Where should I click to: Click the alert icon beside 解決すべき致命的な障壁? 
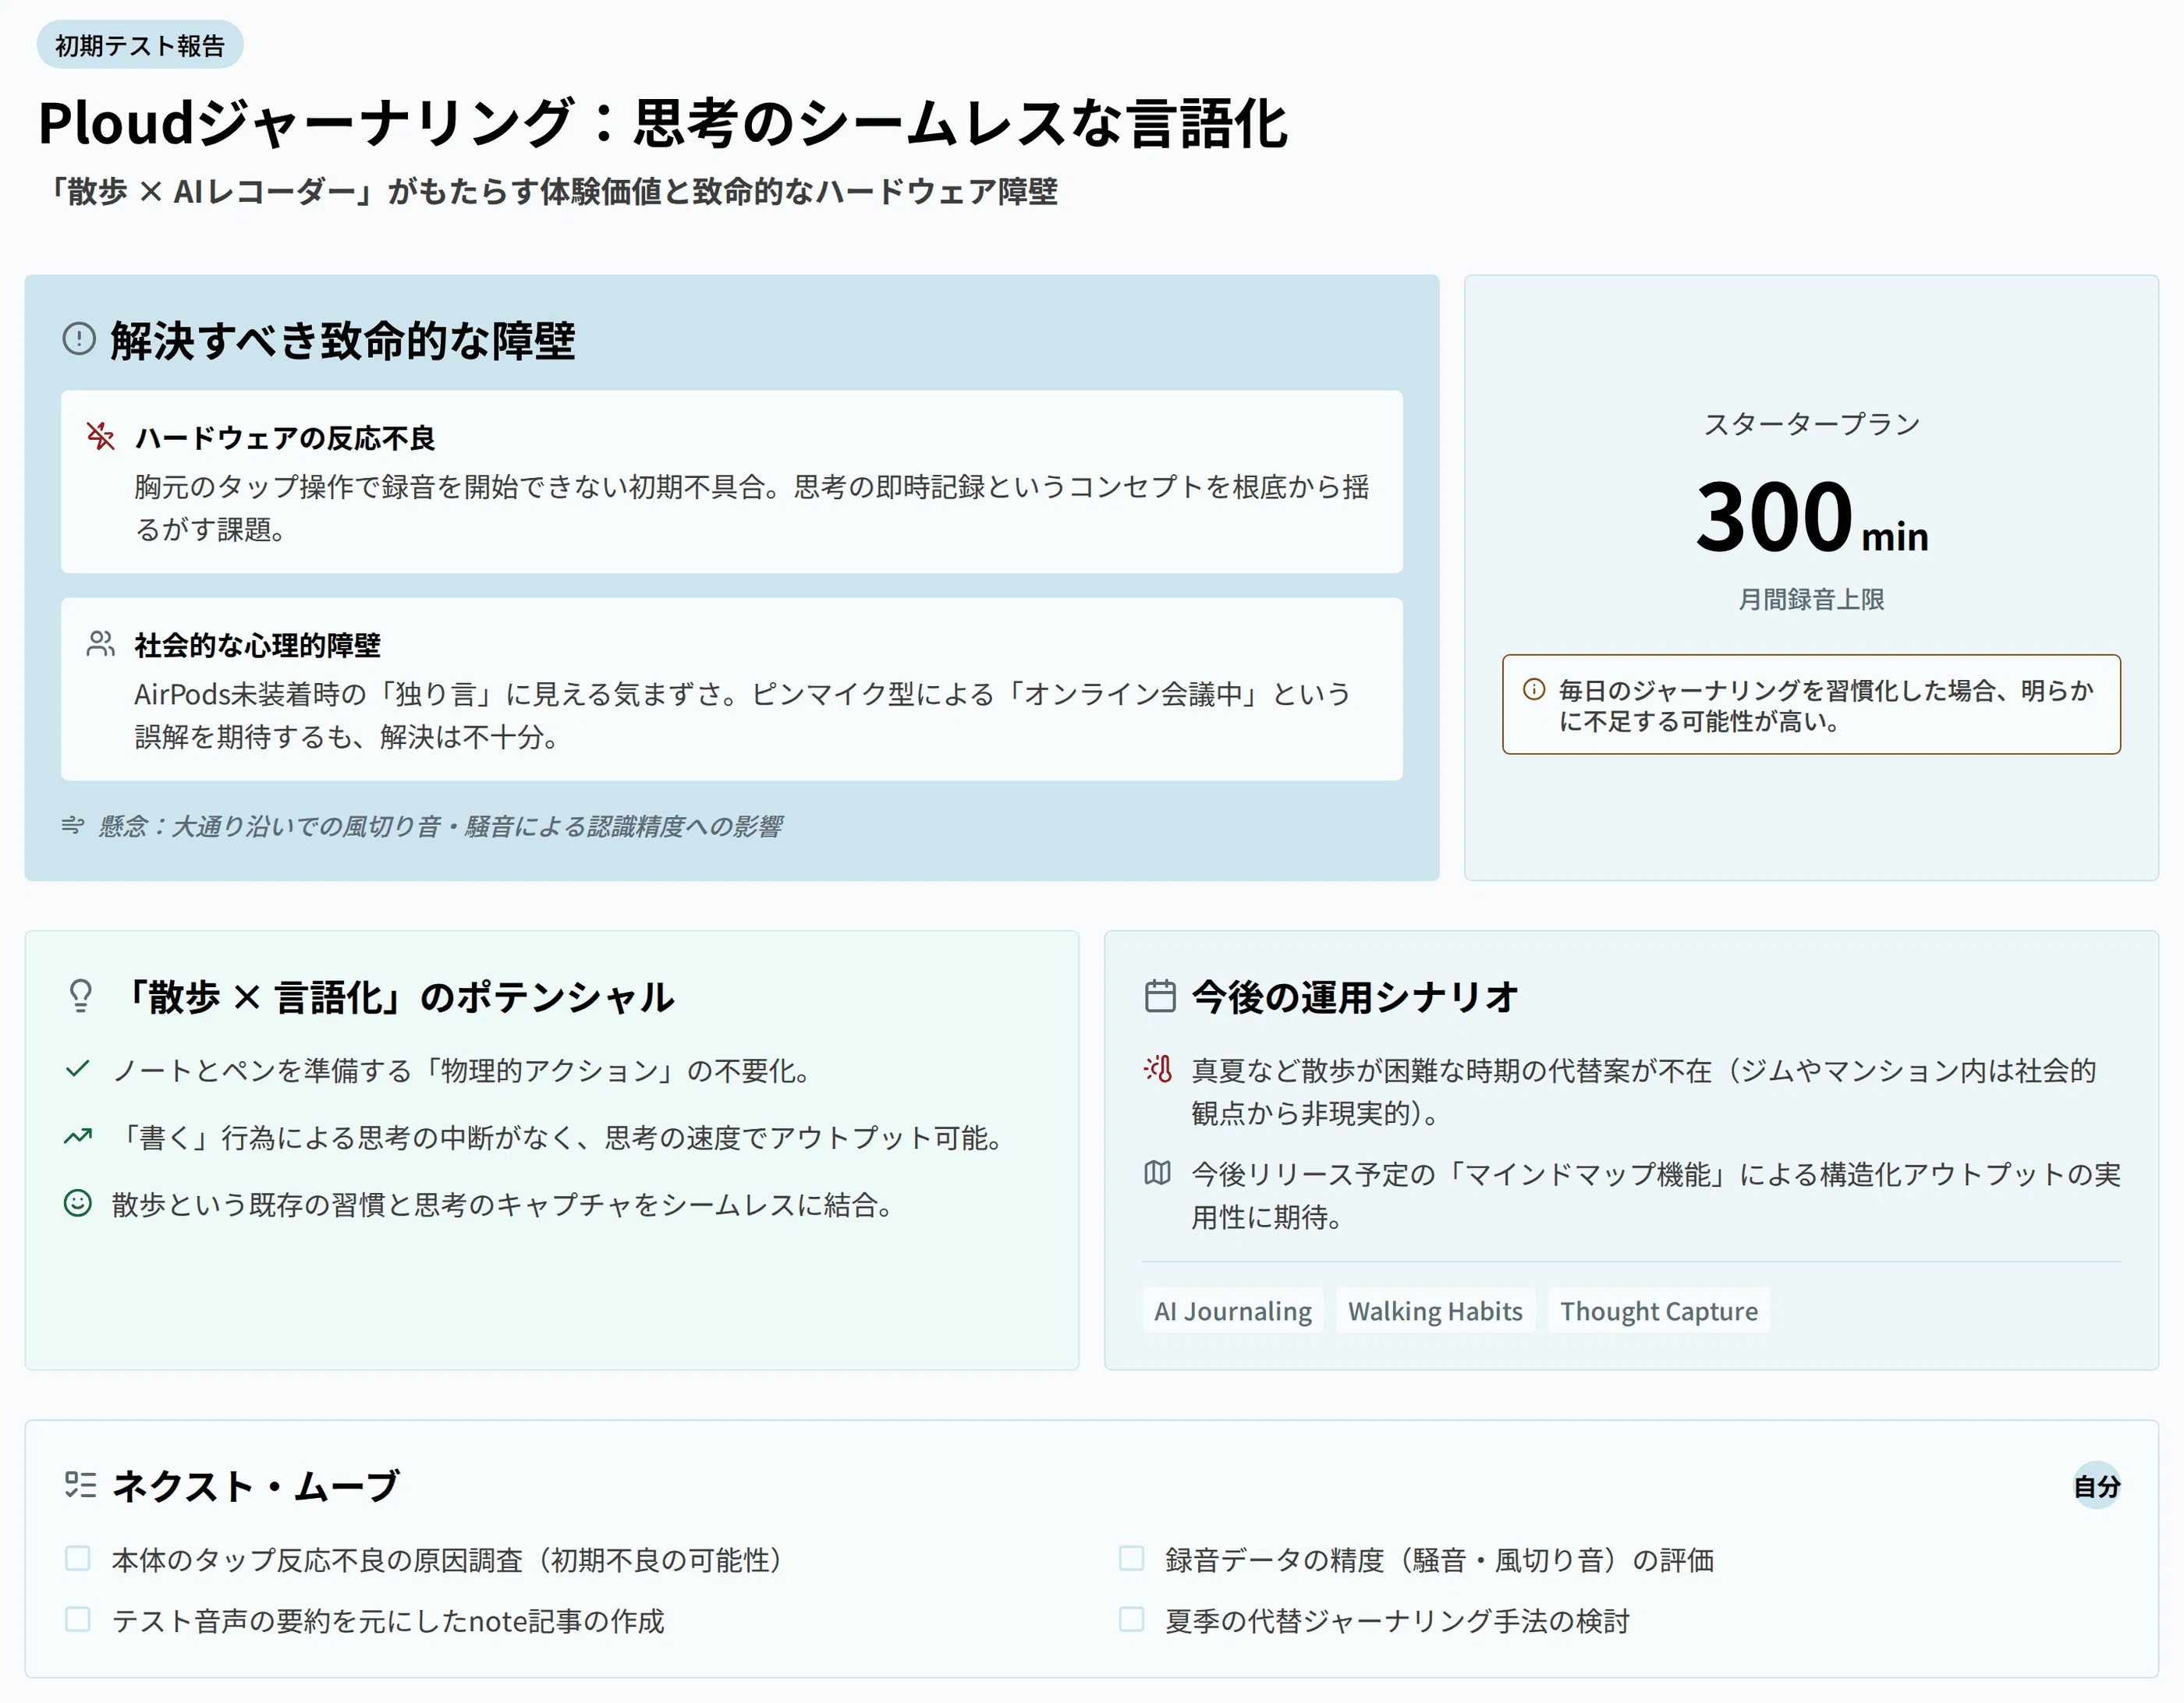(x=79, y=338)
